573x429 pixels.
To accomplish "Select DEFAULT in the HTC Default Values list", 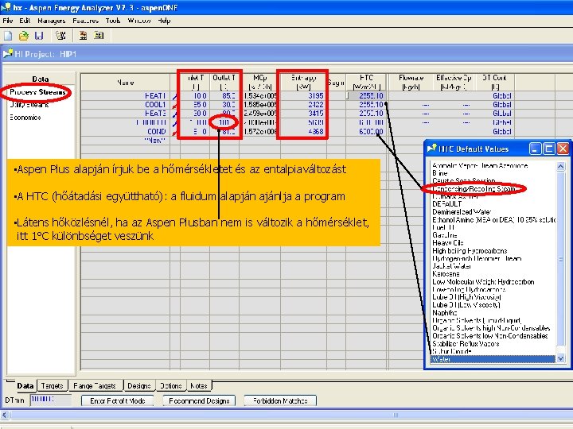I will (x=447, y=204).
